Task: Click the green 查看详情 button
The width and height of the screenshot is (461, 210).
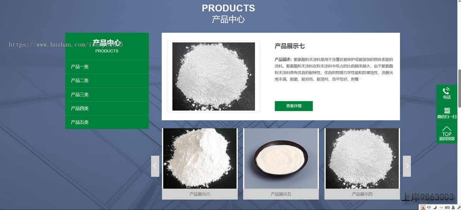Action: [x=294, y=106]
